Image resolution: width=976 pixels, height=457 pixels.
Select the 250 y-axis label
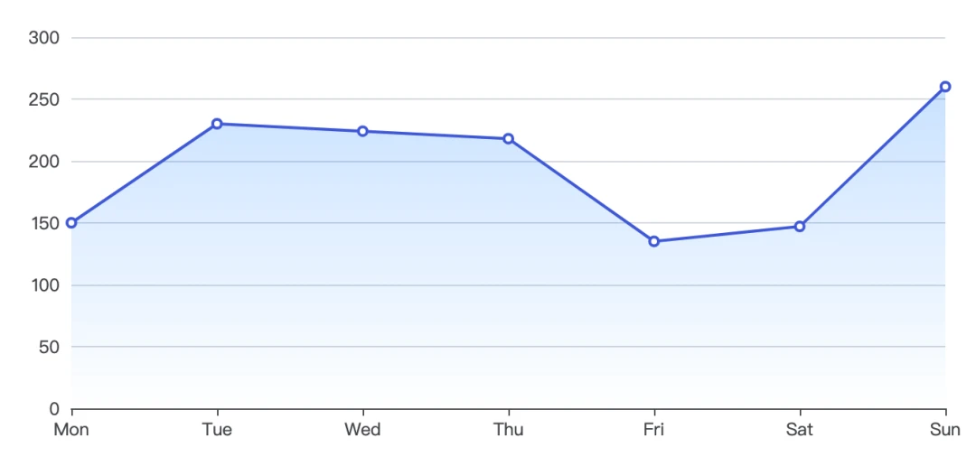click(44, 99)
